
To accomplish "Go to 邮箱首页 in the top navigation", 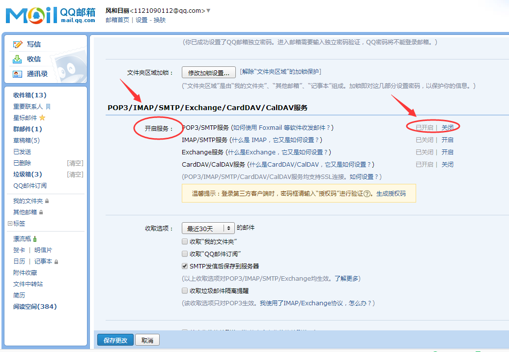I will (117, 20).
